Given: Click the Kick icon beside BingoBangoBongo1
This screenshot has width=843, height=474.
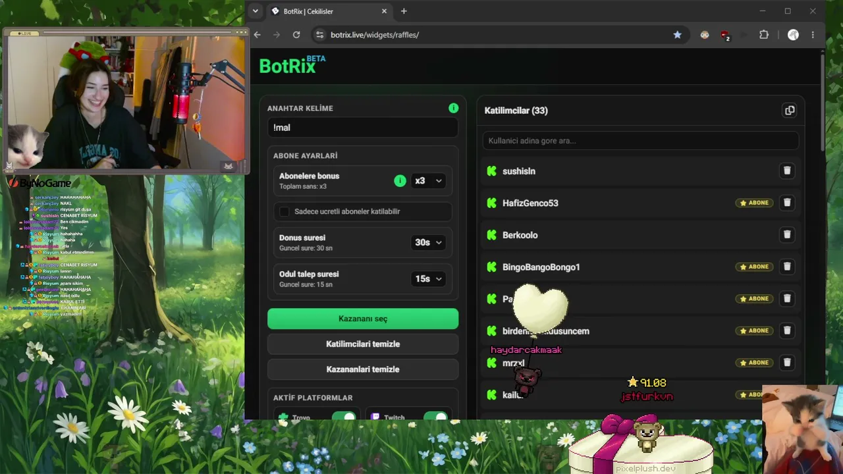Looking at the screenshot, I should (491, 267).
